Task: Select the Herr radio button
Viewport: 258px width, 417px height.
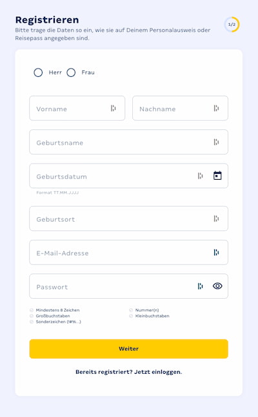Action: coord(38,72)
